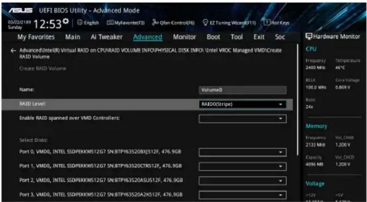Open the RAID Level dropdown

click(242, 104)
